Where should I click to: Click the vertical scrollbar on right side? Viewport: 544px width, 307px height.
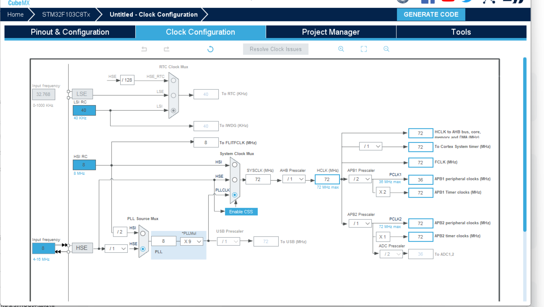coord(525,144)
